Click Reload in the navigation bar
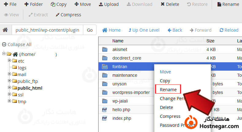The image size is (242, 132). click(229, 30)
